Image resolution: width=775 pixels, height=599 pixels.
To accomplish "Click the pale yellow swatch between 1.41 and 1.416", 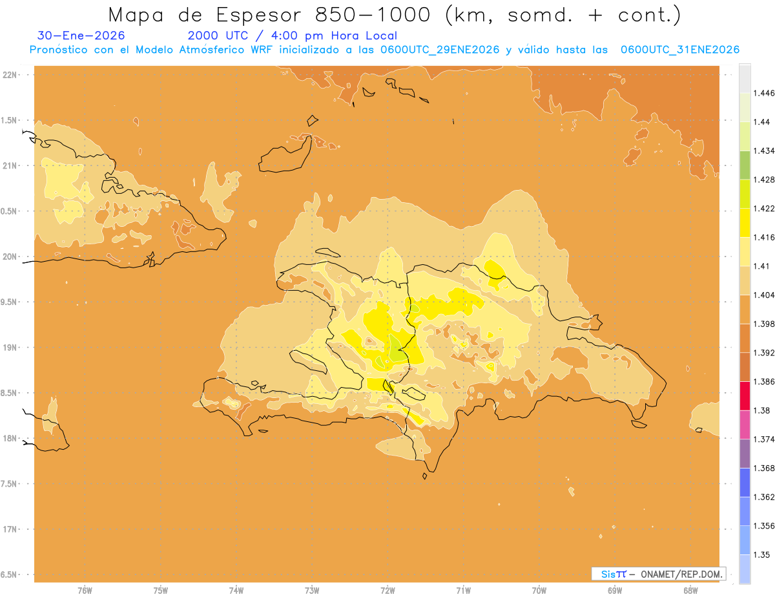I will click(x=745, y=251).
